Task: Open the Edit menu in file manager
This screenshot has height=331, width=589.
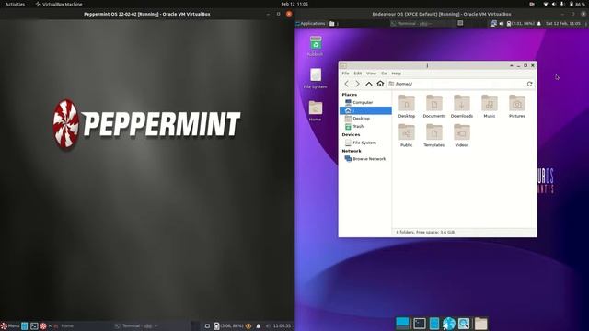Action: pos(358,74)
